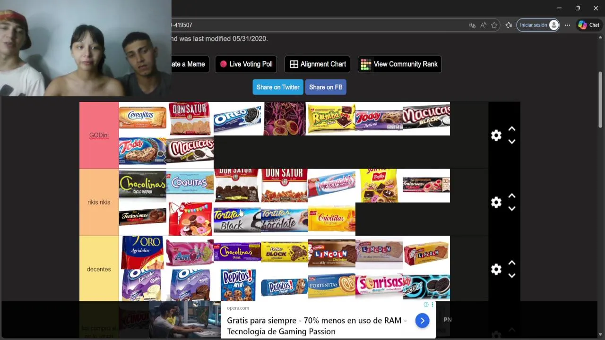
Task: Open the Copilot Chat button
Action: [x=588, y=25]
